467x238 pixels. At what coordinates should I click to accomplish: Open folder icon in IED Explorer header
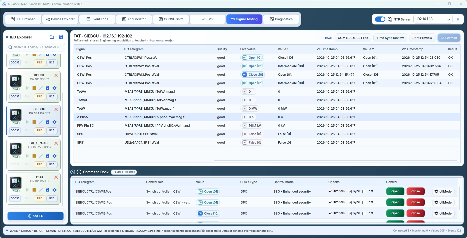pos(52,37)
